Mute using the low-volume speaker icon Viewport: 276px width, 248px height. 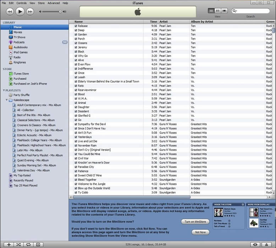click(40, 12)
